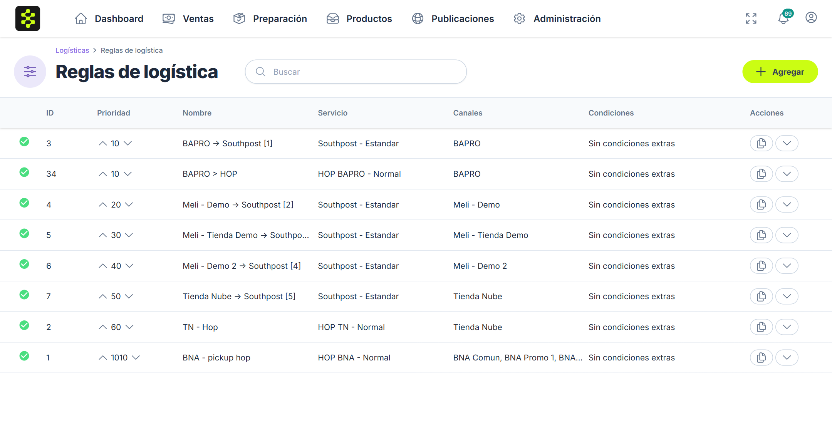
Task: Open the Productos menu
Action: [x=359, y=18]
